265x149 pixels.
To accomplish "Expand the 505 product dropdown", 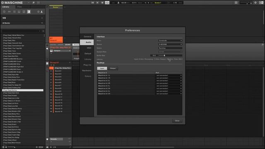I will pos(23,18).
